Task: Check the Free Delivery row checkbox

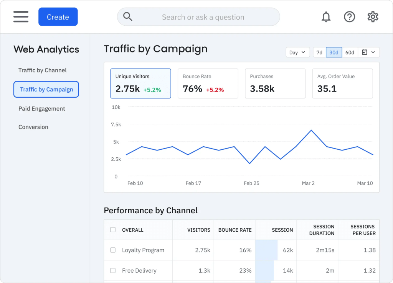Action: (113, 270)
